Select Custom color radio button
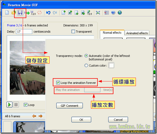This screenshot has height=134, width=157. [x=86, y=66]
